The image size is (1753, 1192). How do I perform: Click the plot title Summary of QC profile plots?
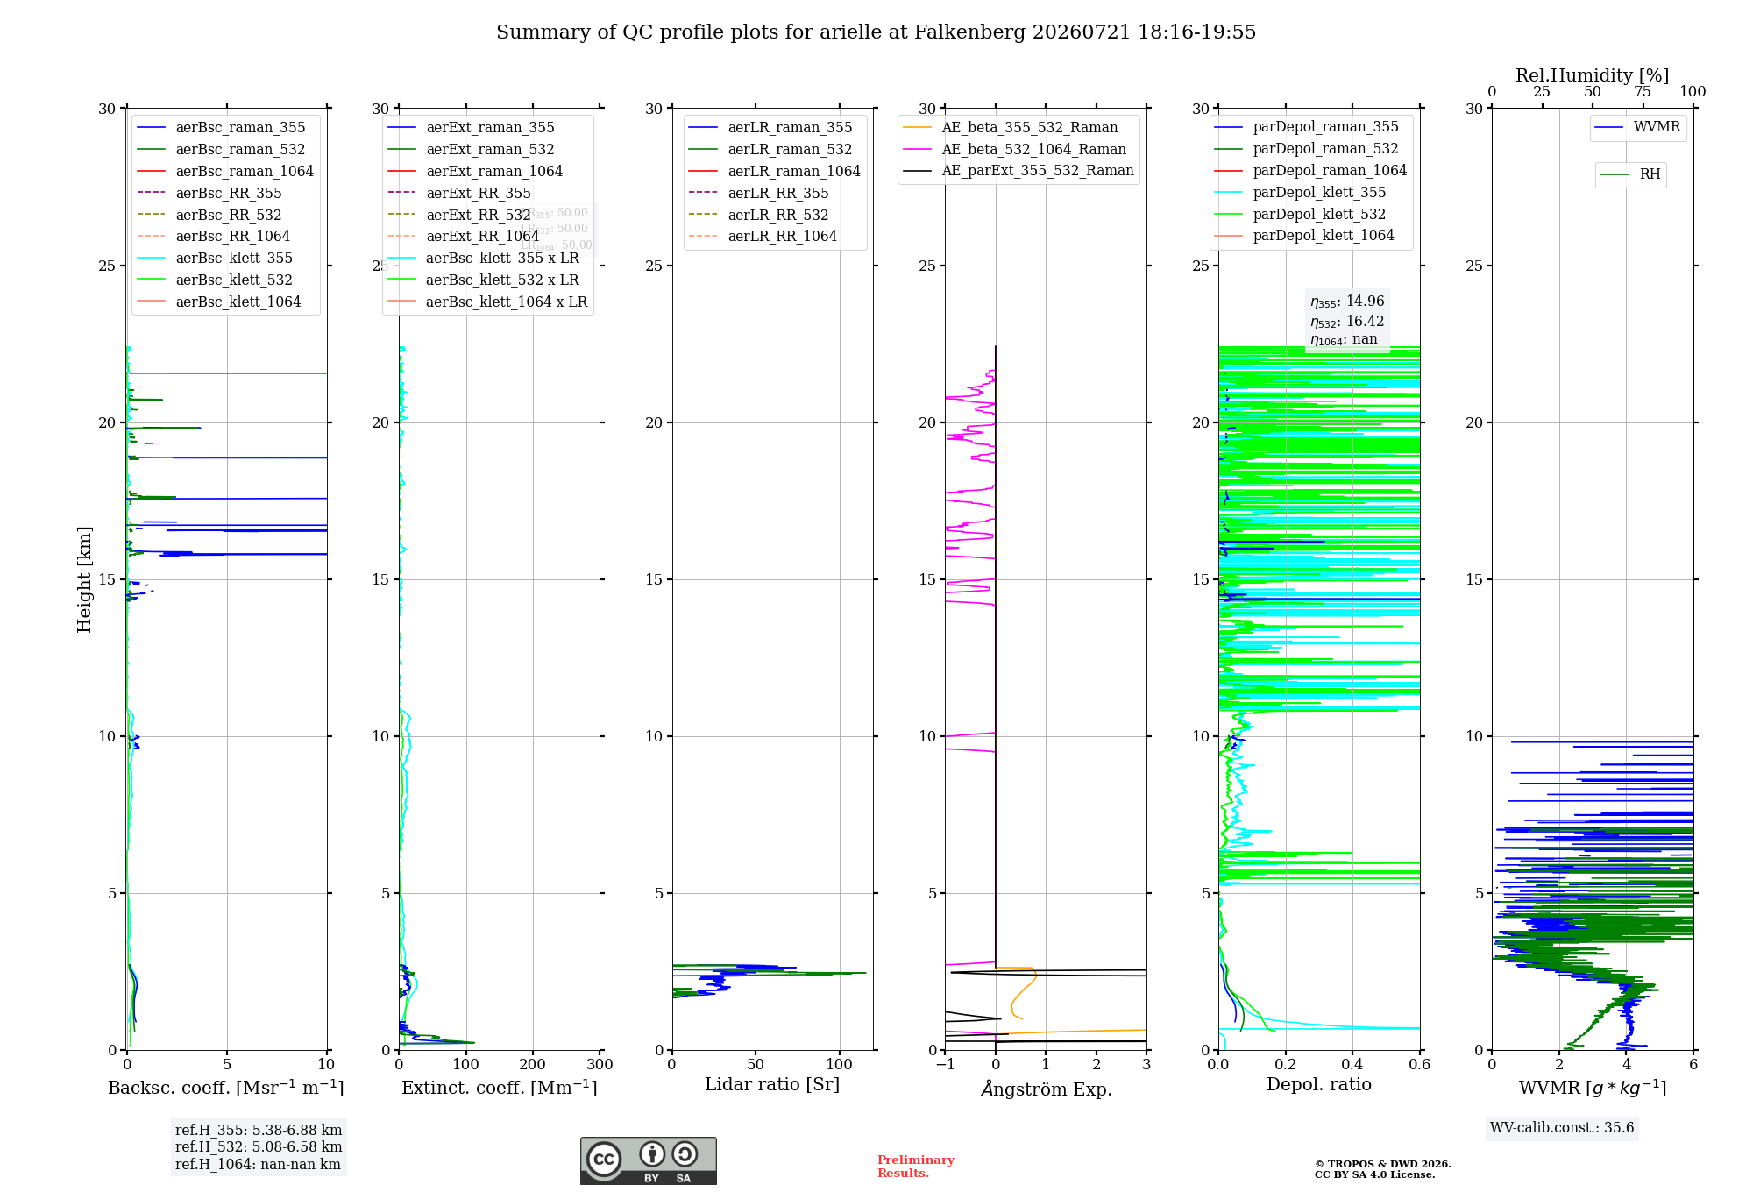pyautogui.click(x=876, y=32)
